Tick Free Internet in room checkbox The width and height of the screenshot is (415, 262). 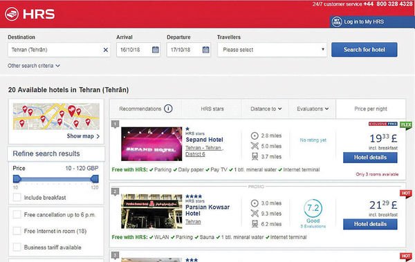17,231
